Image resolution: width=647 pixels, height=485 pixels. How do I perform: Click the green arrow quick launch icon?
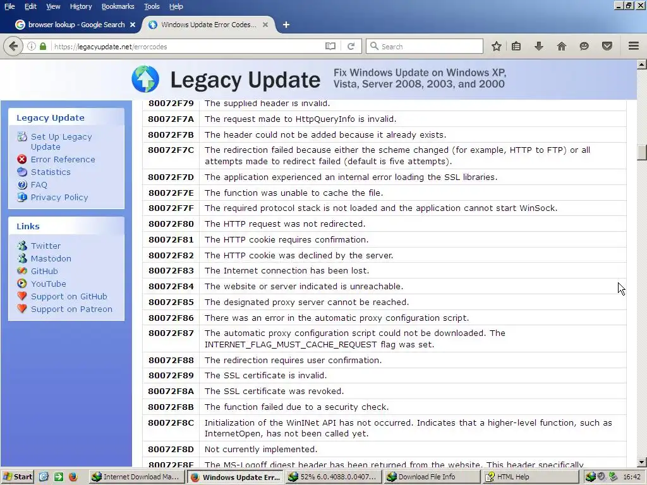[59, 477]
